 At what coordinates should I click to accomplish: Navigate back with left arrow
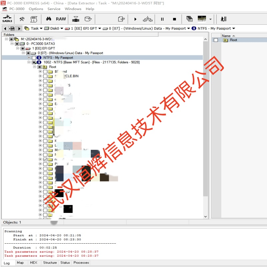[5, 28]
